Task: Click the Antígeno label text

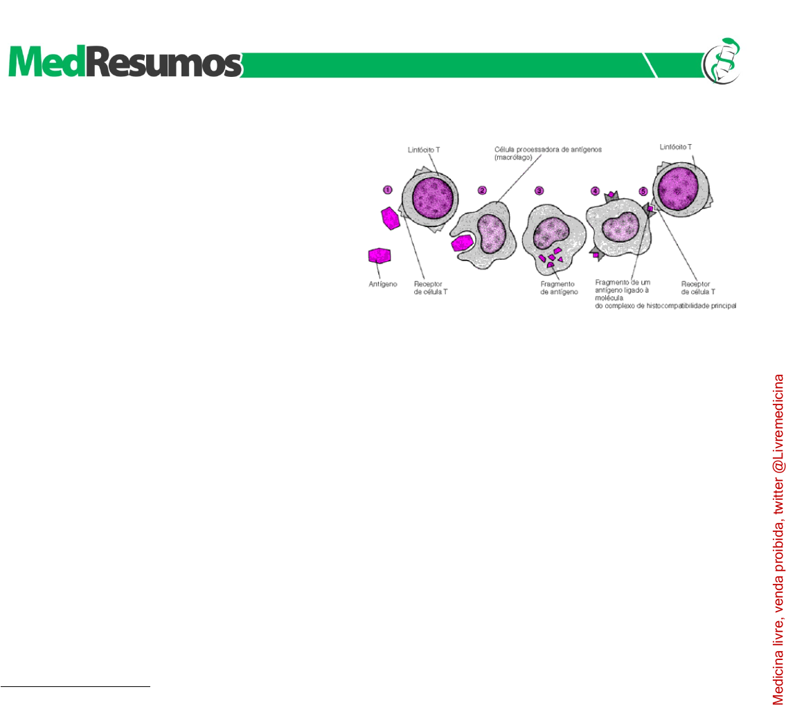Action: click(x=382, y=284)
